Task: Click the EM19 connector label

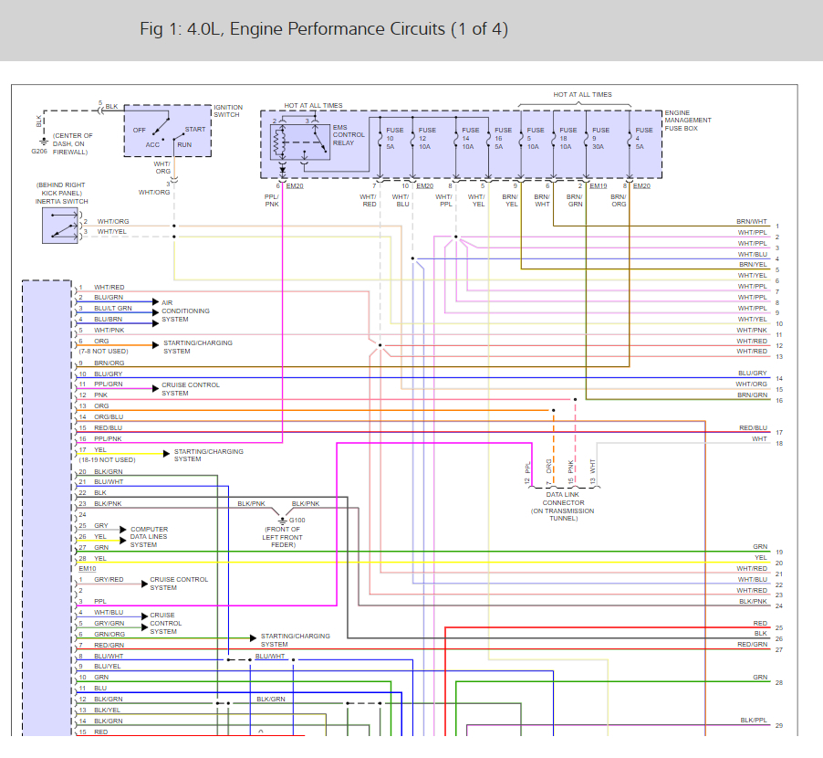Action: click(598, 186)
